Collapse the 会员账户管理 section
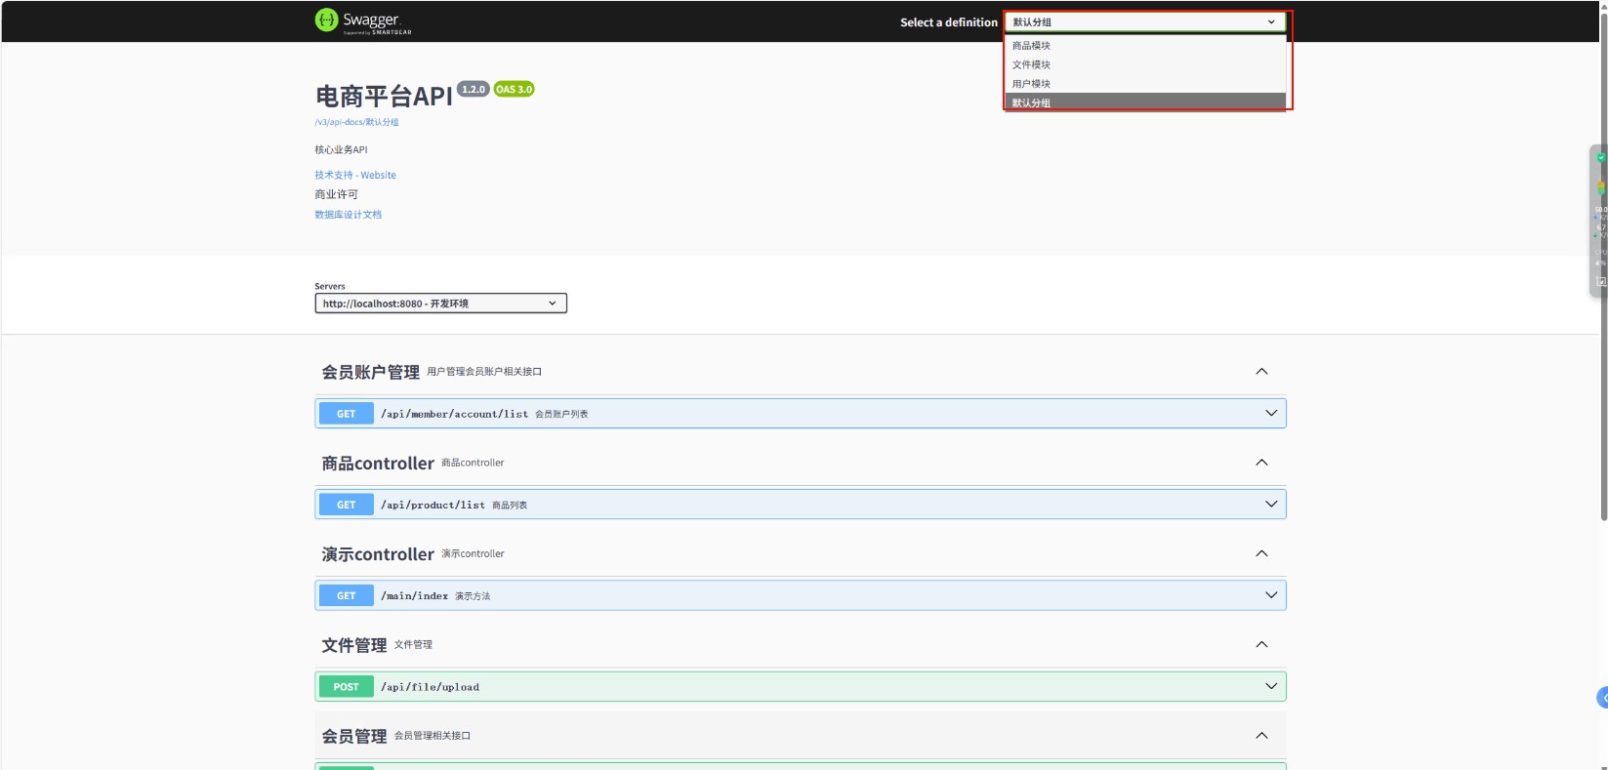This screenshot has width=1608, height=770. (1261, 372)
